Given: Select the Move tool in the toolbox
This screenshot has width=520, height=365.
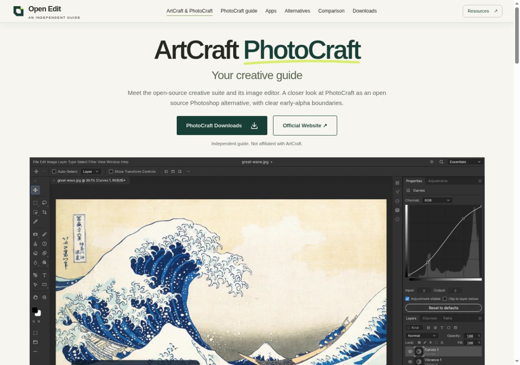Looking at the screenshot, I should click(x=36, y=190).
